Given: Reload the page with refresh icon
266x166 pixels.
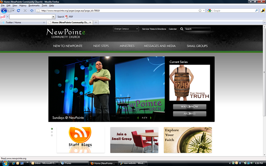Looking at the screenshot, I should (x=18, y=10).
